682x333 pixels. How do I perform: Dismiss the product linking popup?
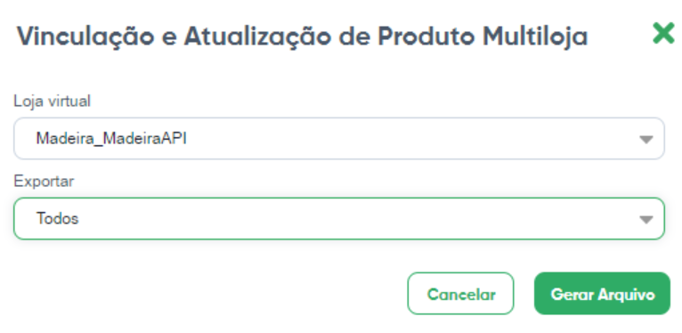click(x=663, y=34)
